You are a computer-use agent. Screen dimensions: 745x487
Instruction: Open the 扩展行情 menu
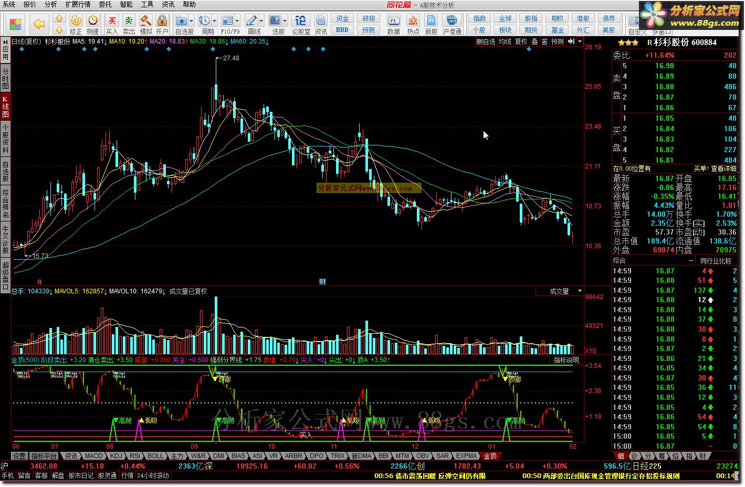click(x=78, y=4)
